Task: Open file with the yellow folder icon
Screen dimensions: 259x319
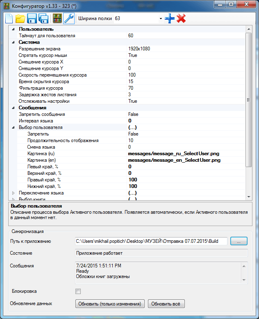Action: (x=20, y=18)
